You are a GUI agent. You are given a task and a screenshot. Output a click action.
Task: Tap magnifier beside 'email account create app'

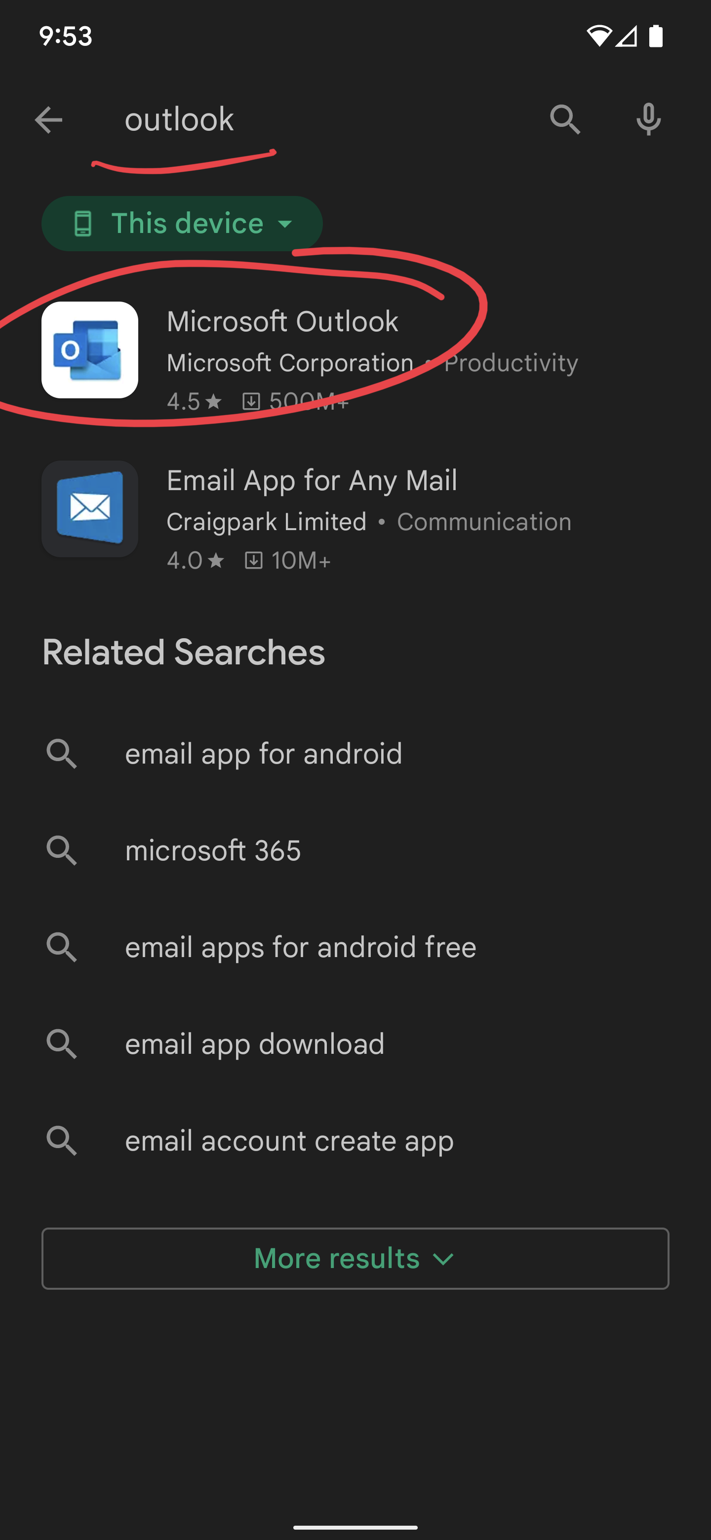point(62,1141)
